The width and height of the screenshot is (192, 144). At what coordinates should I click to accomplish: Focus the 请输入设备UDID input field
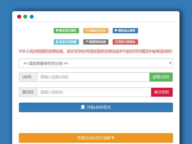pos(93,77)
